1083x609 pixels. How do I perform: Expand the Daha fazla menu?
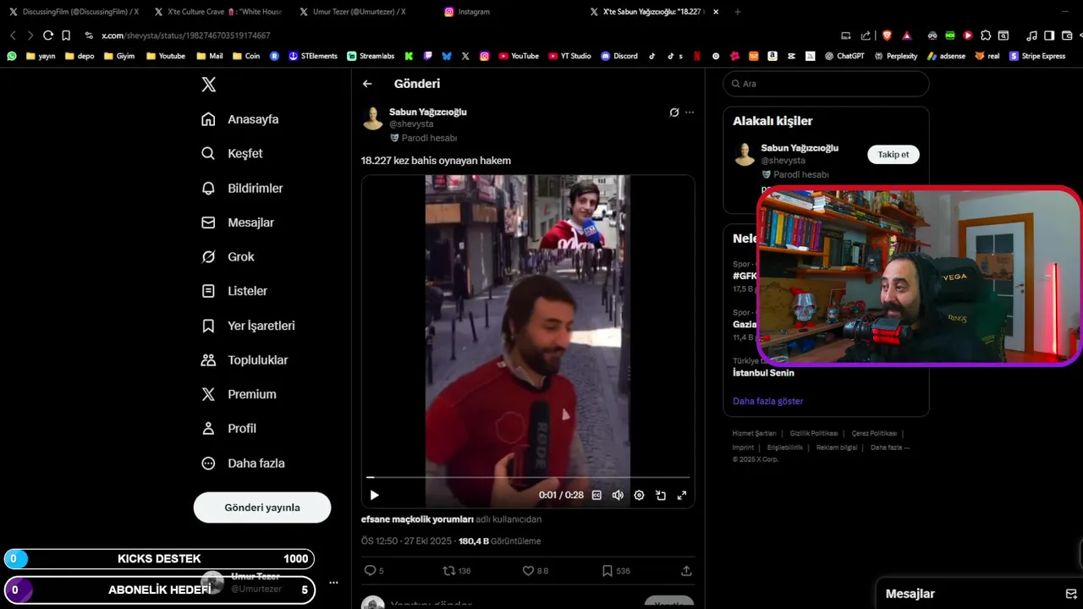tap(243, 464)
